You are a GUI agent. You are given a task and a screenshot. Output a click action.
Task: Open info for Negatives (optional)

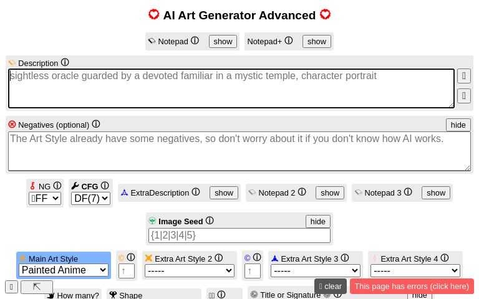pos(96,125)
